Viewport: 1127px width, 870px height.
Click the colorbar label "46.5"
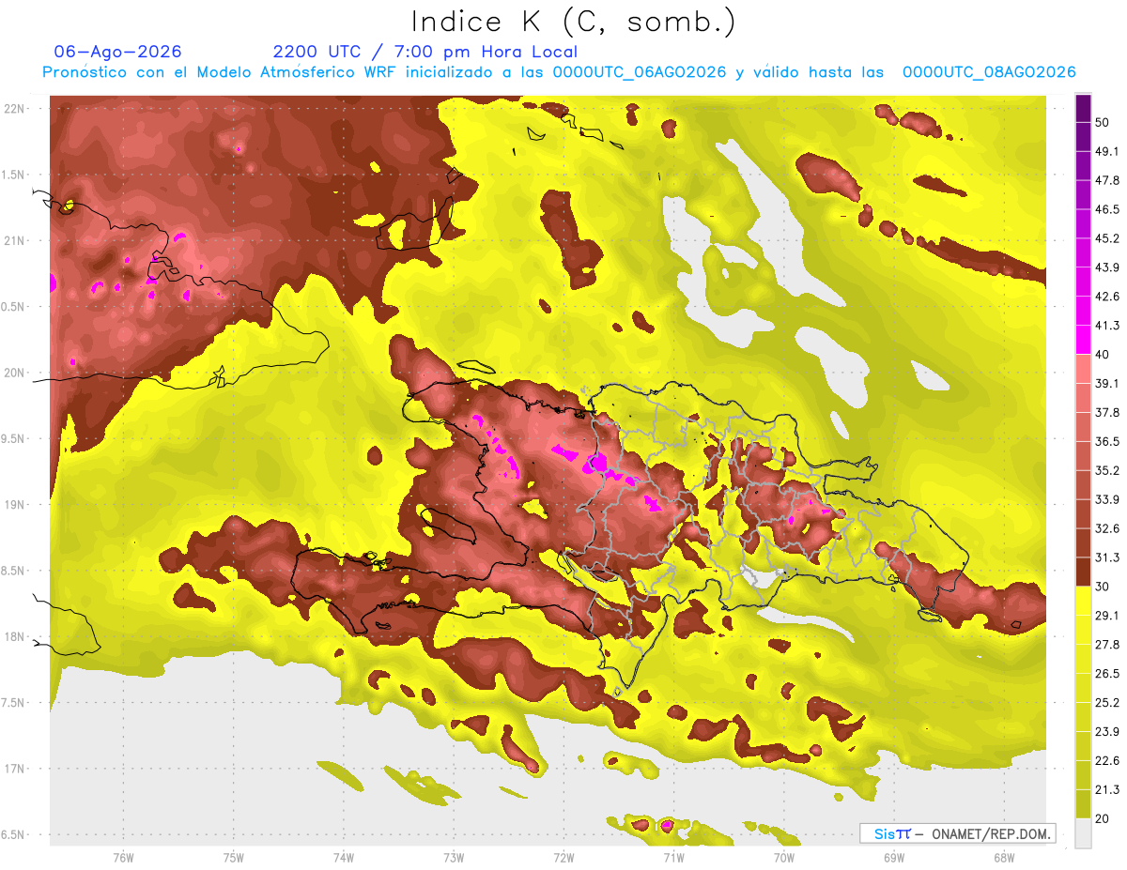(1107, 209)
